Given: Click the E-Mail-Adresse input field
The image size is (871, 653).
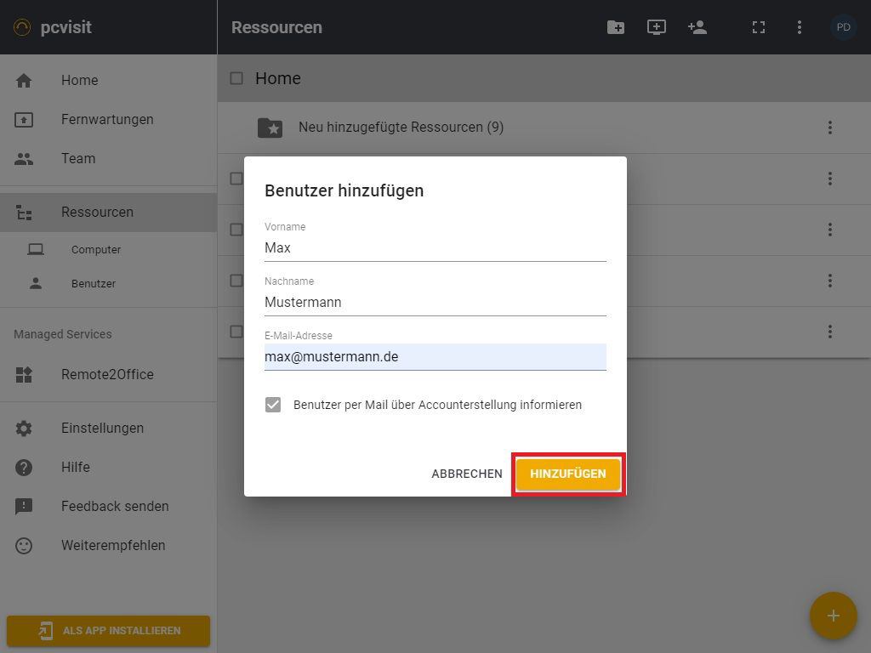Looking at the screenshot, I should [x=435, y=357].
